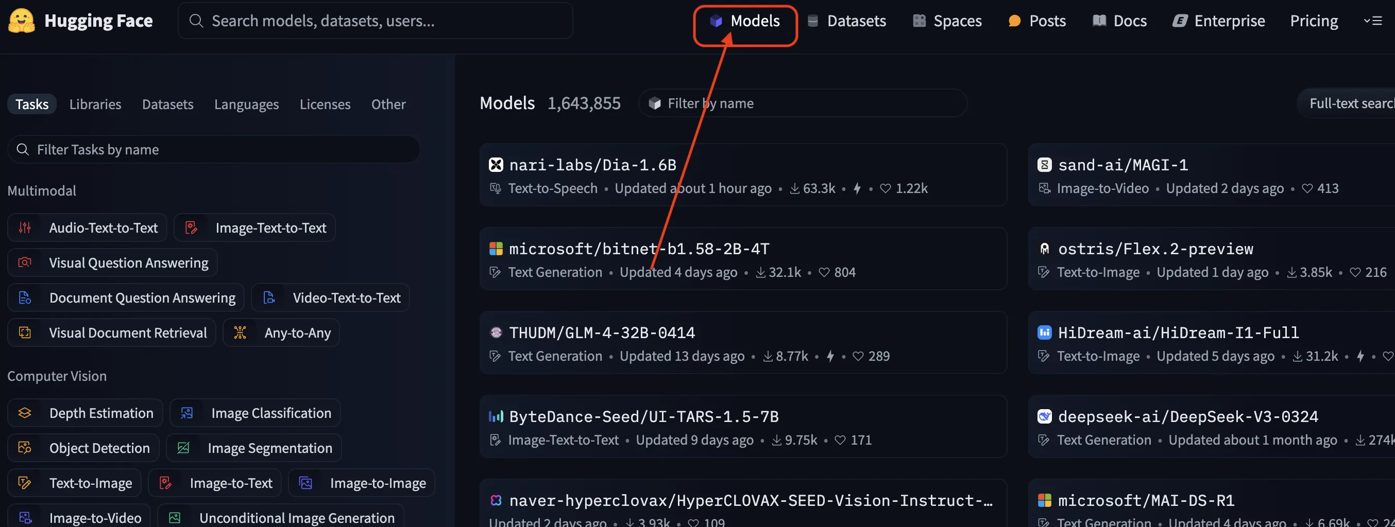Go to the Pricing page
Screen dimensions: 1395x527
pyautogui.click(x=1314, y=21)
